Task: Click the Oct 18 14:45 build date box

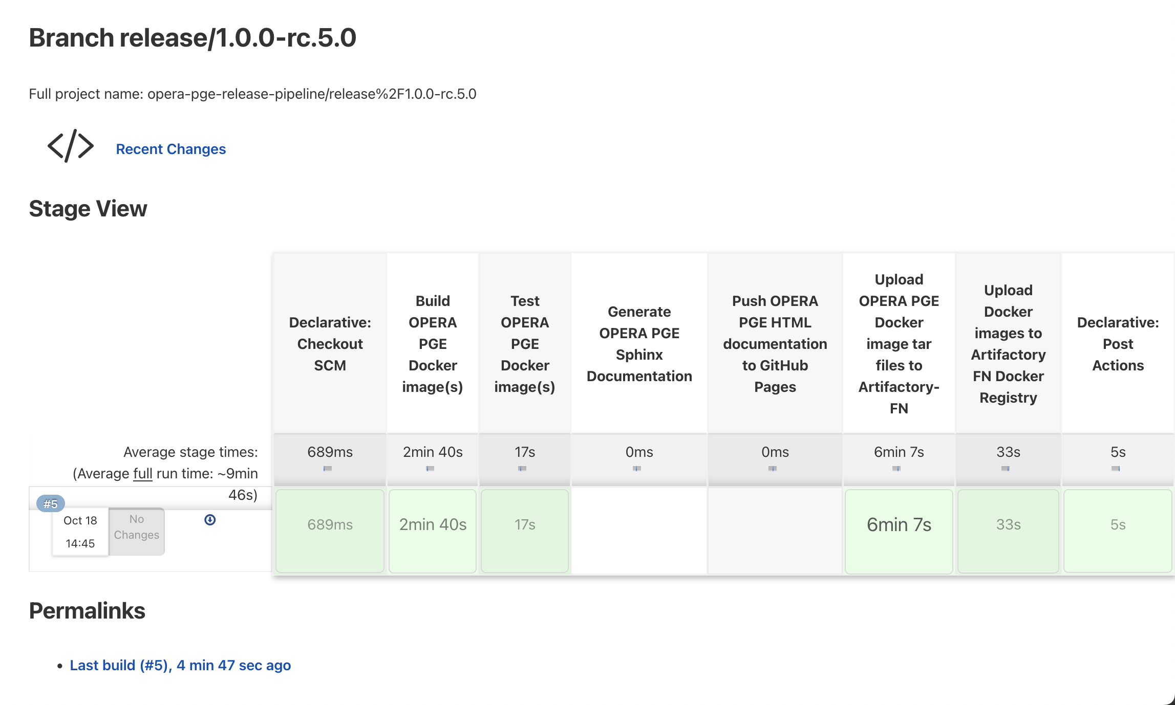Action: point(80,532)
